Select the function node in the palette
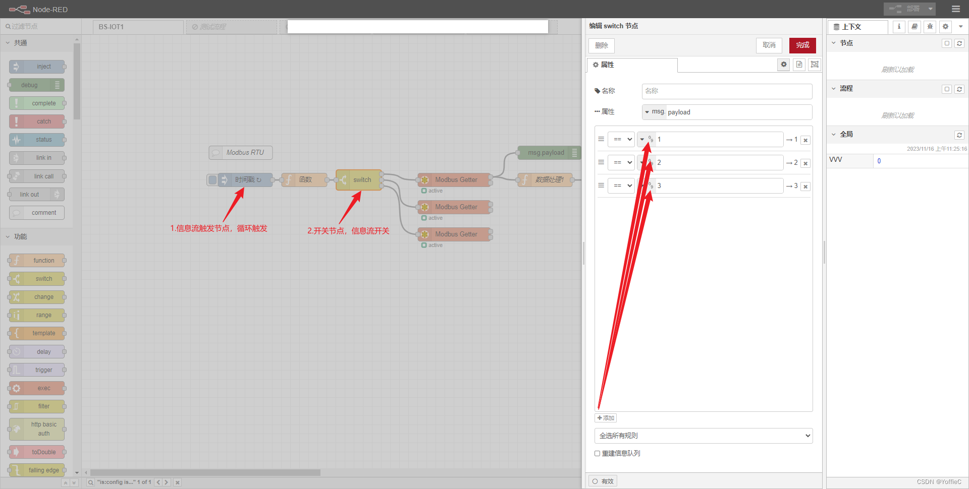This screenshot has width=969, height=489. pyautogui.click(x=37, y=260)
